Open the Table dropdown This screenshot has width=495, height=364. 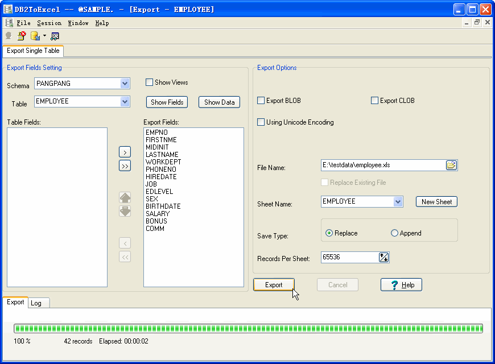pyautogui.click(x=125, y=101)
